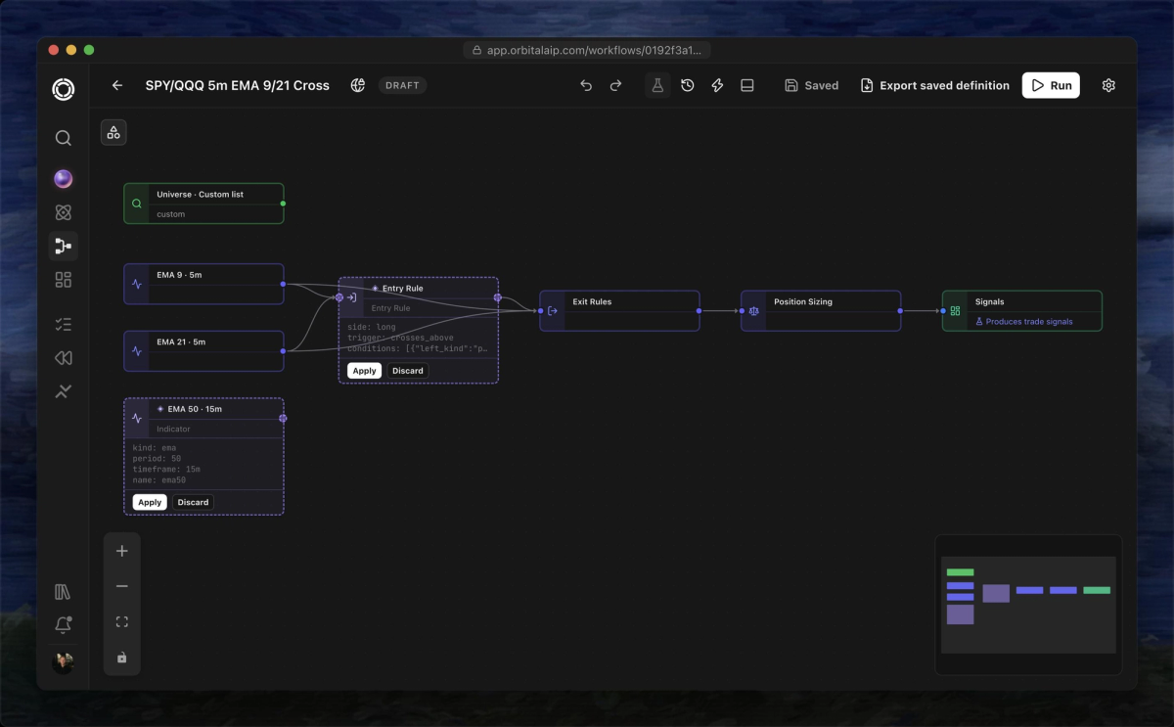1174x727 pixels.
Task: Open the dashboard grid icon in sidebar
Action: pyautogui.click(x=63, y=280)
